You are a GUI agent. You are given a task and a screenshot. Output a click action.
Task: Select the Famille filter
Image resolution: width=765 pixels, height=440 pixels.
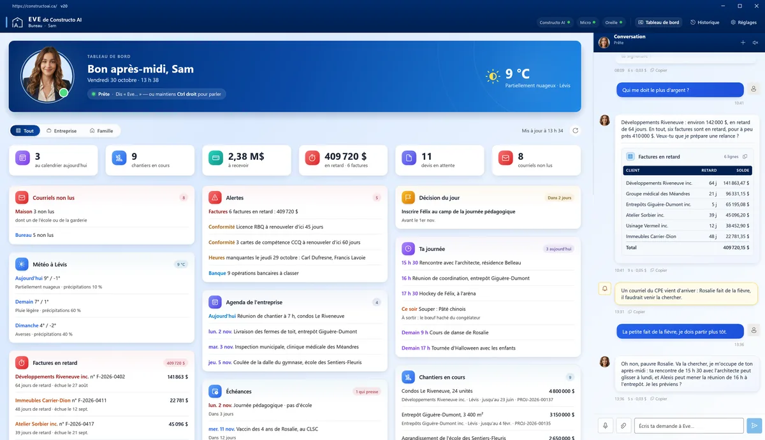tap(101, 131)
